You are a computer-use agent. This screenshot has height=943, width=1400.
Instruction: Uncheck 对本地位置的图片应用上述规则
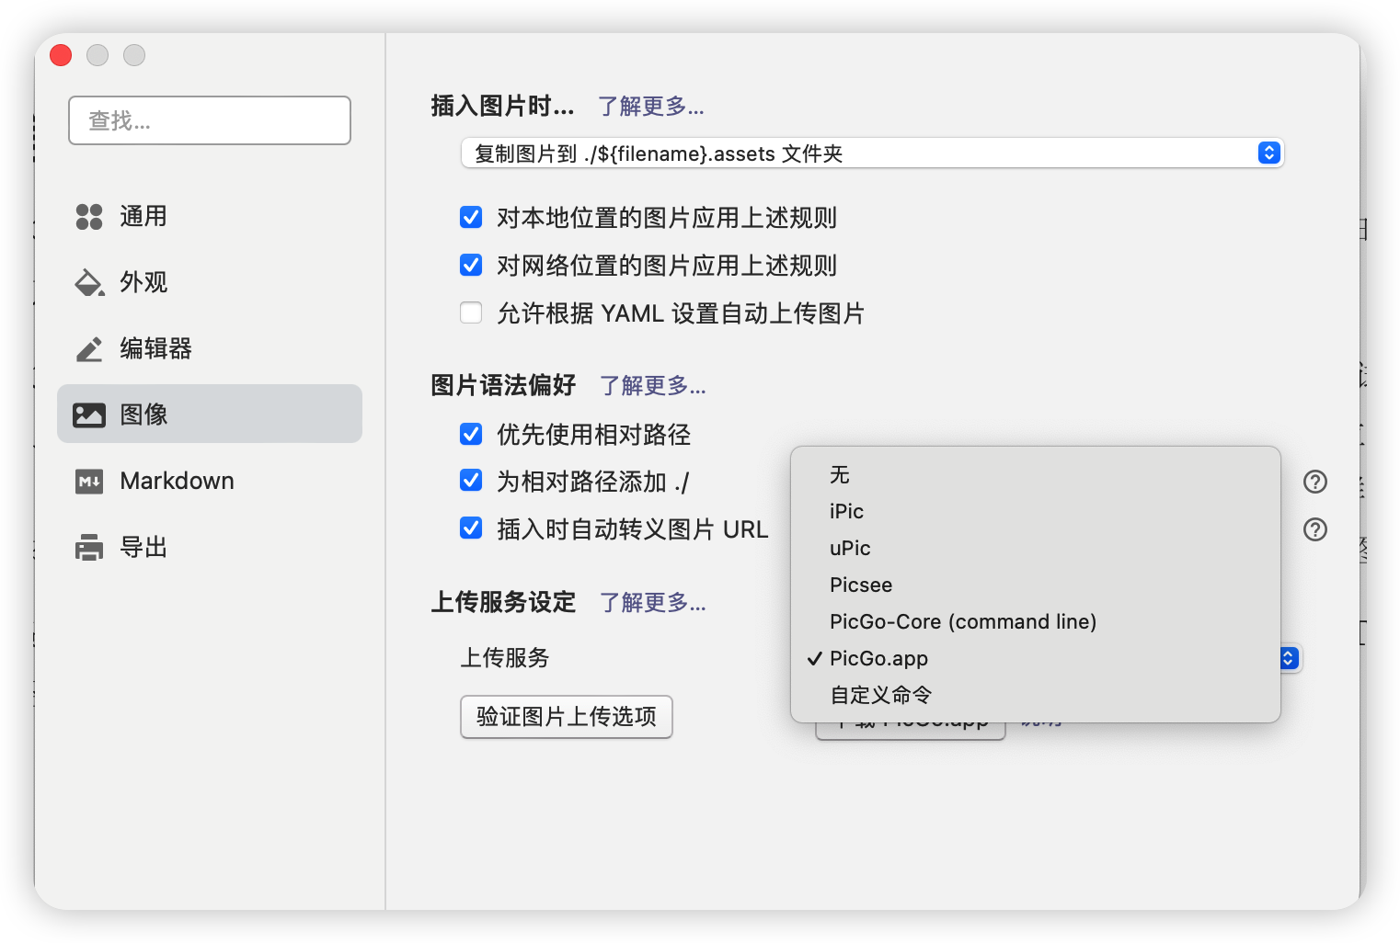point(470,217)
